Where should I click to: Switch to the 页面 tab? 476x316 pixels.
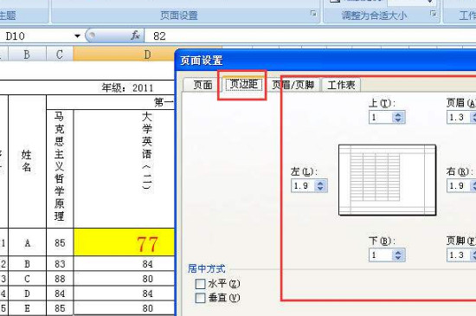coord(203,85)
